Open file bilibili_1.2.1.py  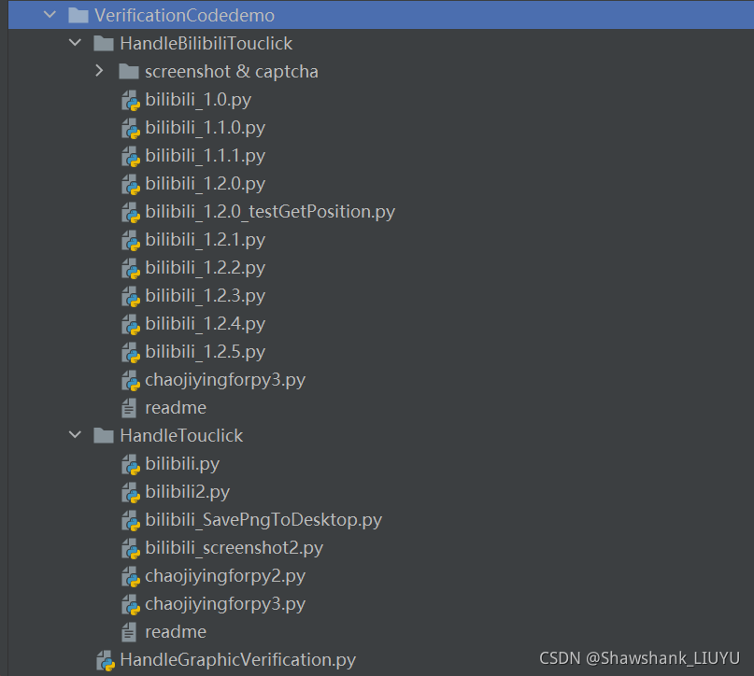pos(205,239)
